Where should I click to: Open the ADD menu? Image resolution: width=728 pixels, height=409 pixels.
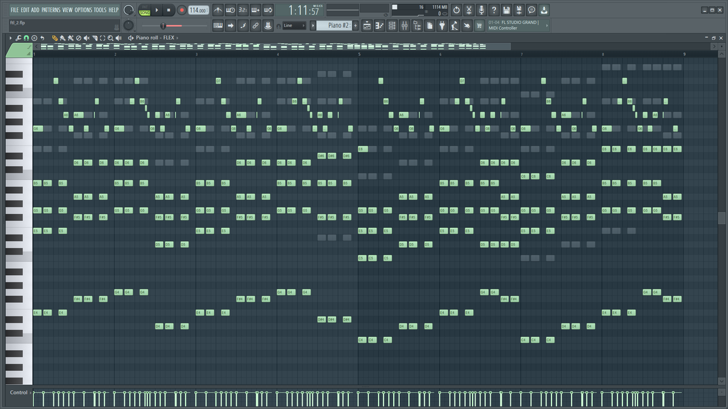35,10
